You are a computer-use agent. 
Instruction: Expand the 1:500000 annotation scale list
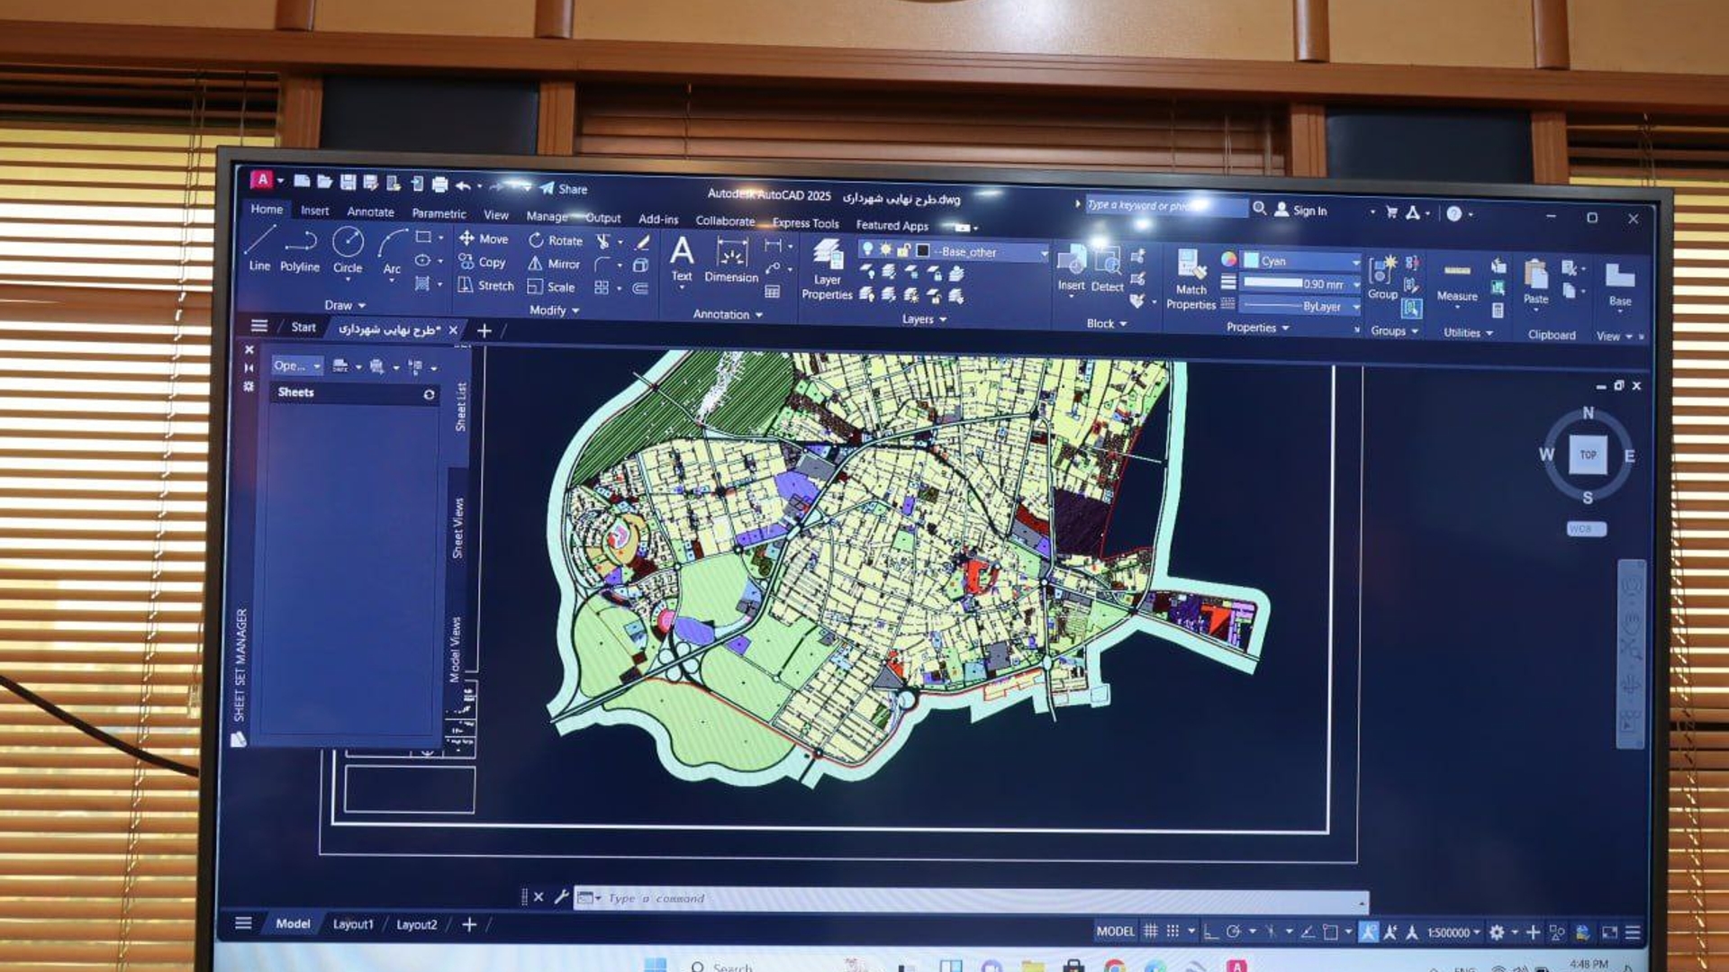point(1453,932)
